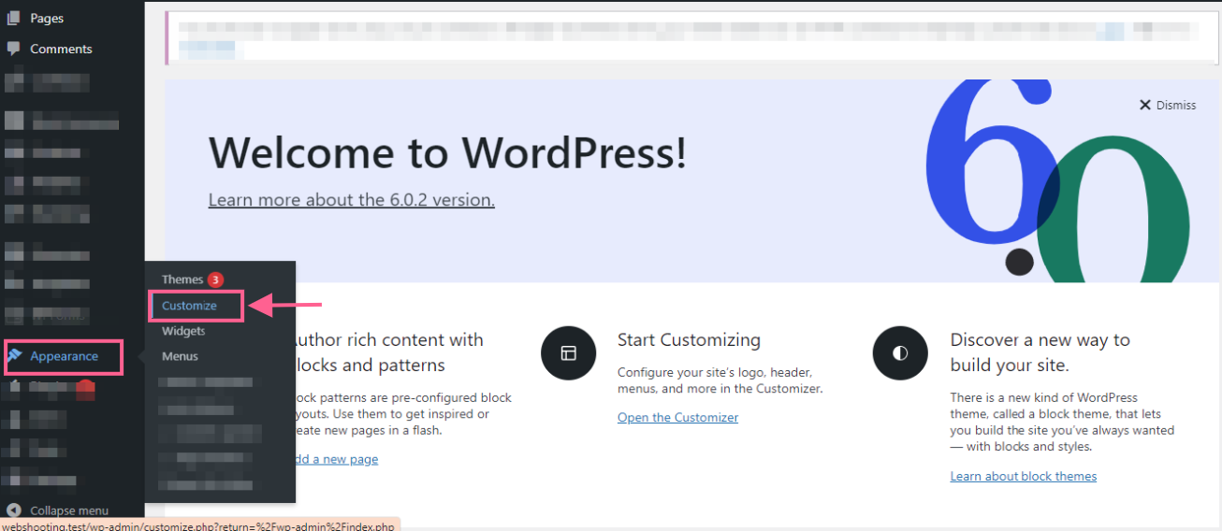Click the Comments speech bubble icon
The width and height of the screenshot is (1222, 531).
[13, 49]
